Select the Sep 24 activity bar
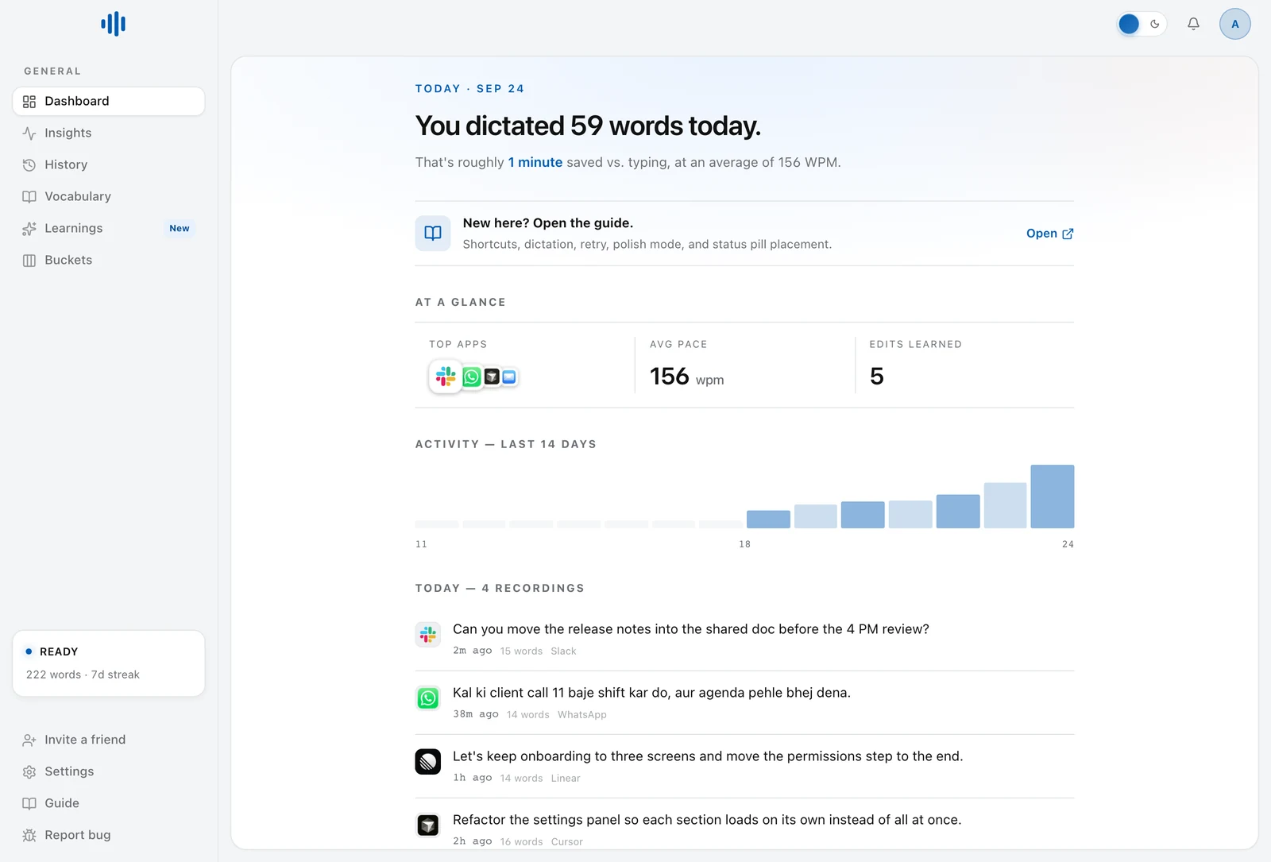This screenshot has height=862, width=1271. click(1053, 497)
